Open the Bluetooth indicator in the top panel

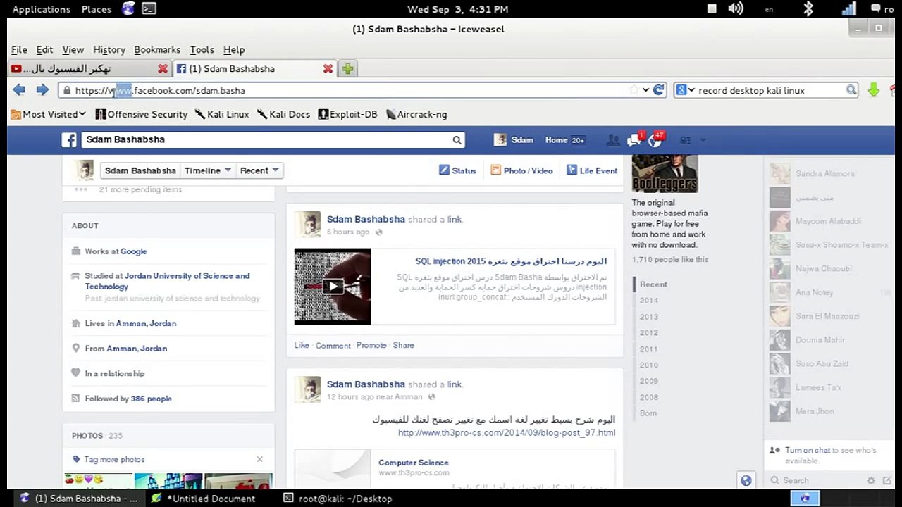[x=809, y=8]
